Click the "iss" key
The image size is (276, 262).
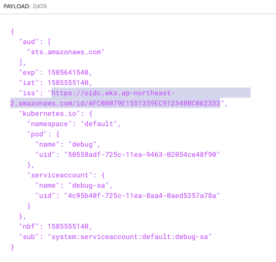[29, 93]
